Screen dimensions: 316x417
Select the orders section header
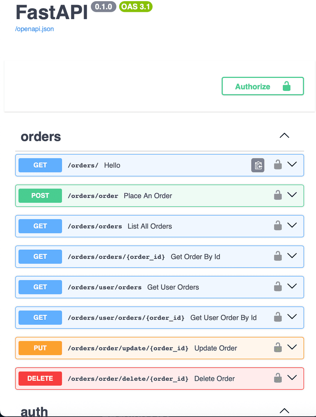click(40, 136)
